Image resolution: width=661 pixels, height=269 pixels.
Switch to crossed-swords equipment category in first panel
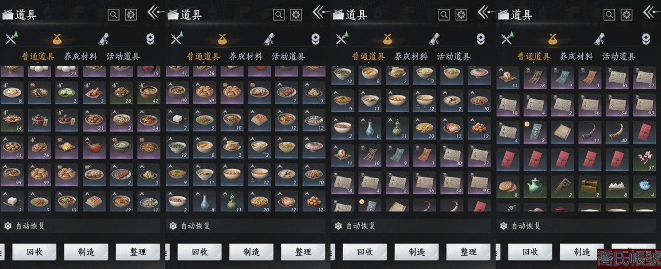click(x=11, y=39)
